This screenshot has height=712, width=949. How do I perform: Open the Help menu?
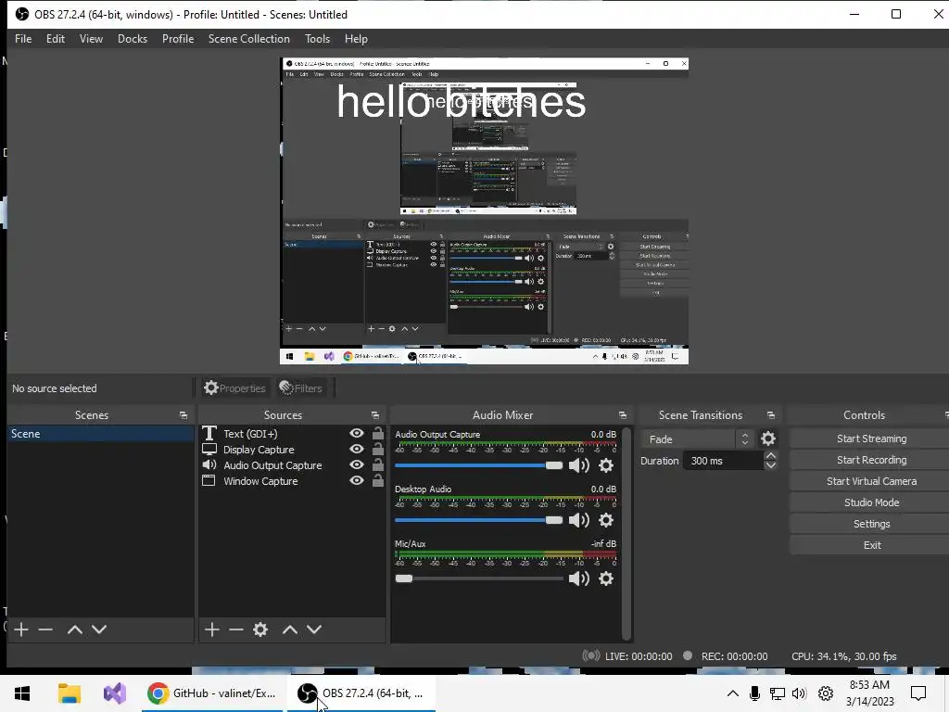coord(356,39)
